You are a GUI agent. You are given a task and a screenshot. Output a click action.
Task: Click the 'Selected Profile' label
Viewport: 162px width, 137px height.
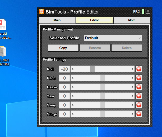[64, 38]
